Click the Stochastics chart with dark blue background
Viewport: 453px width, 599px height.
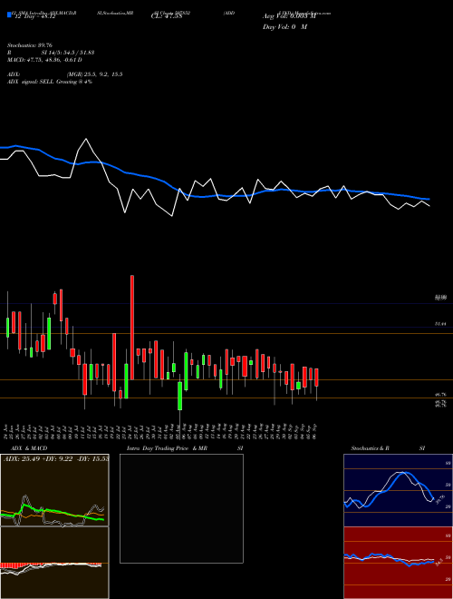pos(398,490)
